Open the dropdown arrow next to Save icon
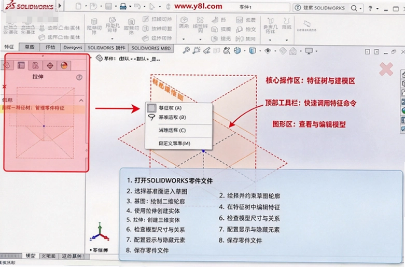 115,6
